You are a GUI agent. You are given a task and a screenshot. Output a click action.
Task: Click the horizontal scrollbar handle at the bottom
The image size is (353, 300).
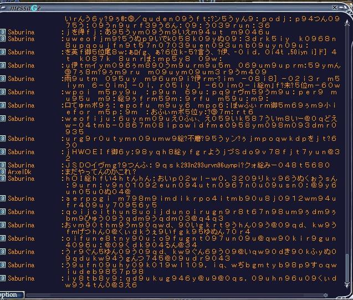tap(326, 295)
